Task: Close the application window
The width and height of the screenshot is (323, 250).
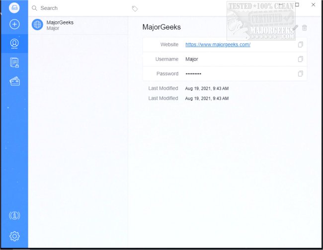Action: click(x=313, y=4)
